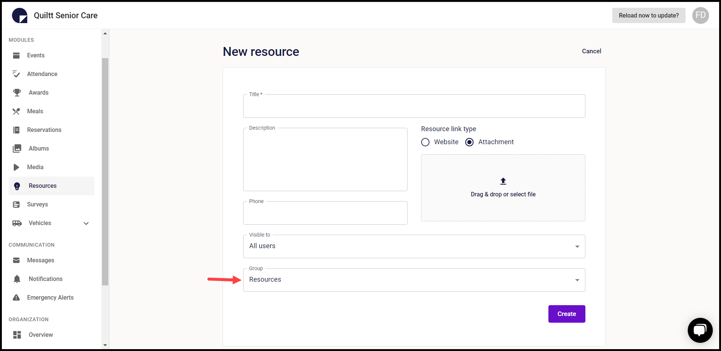Click the file upload arrow icon
This screenshot has width=721, height=351.
tap(503, 181)
